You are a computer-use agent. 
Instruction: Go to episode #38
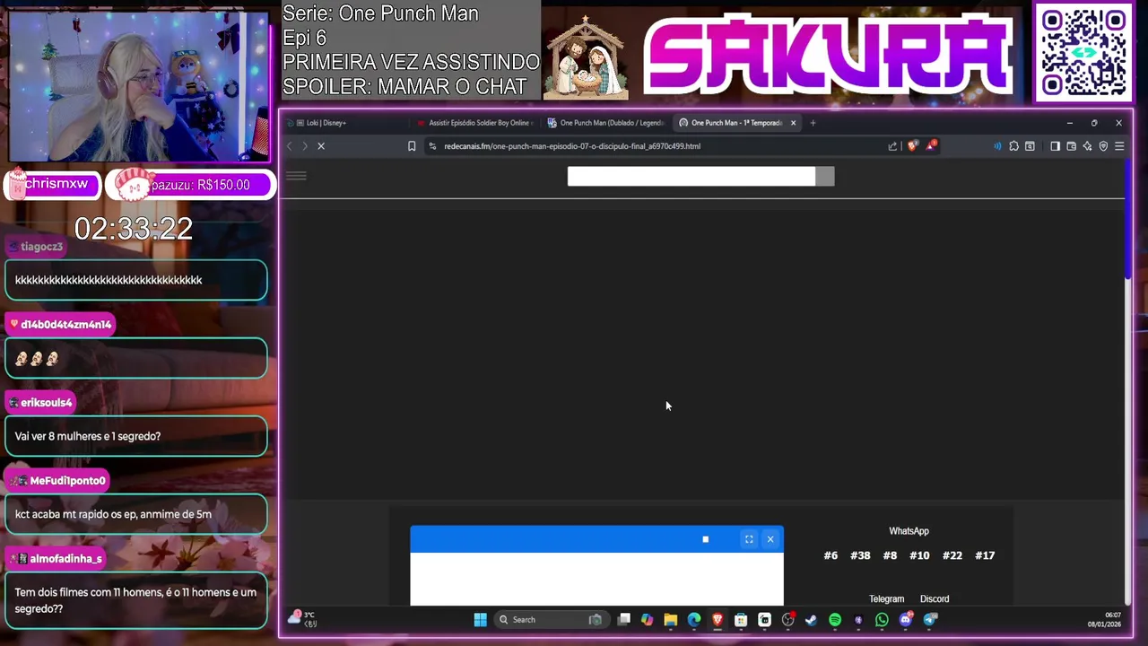(x=860, y=555)
